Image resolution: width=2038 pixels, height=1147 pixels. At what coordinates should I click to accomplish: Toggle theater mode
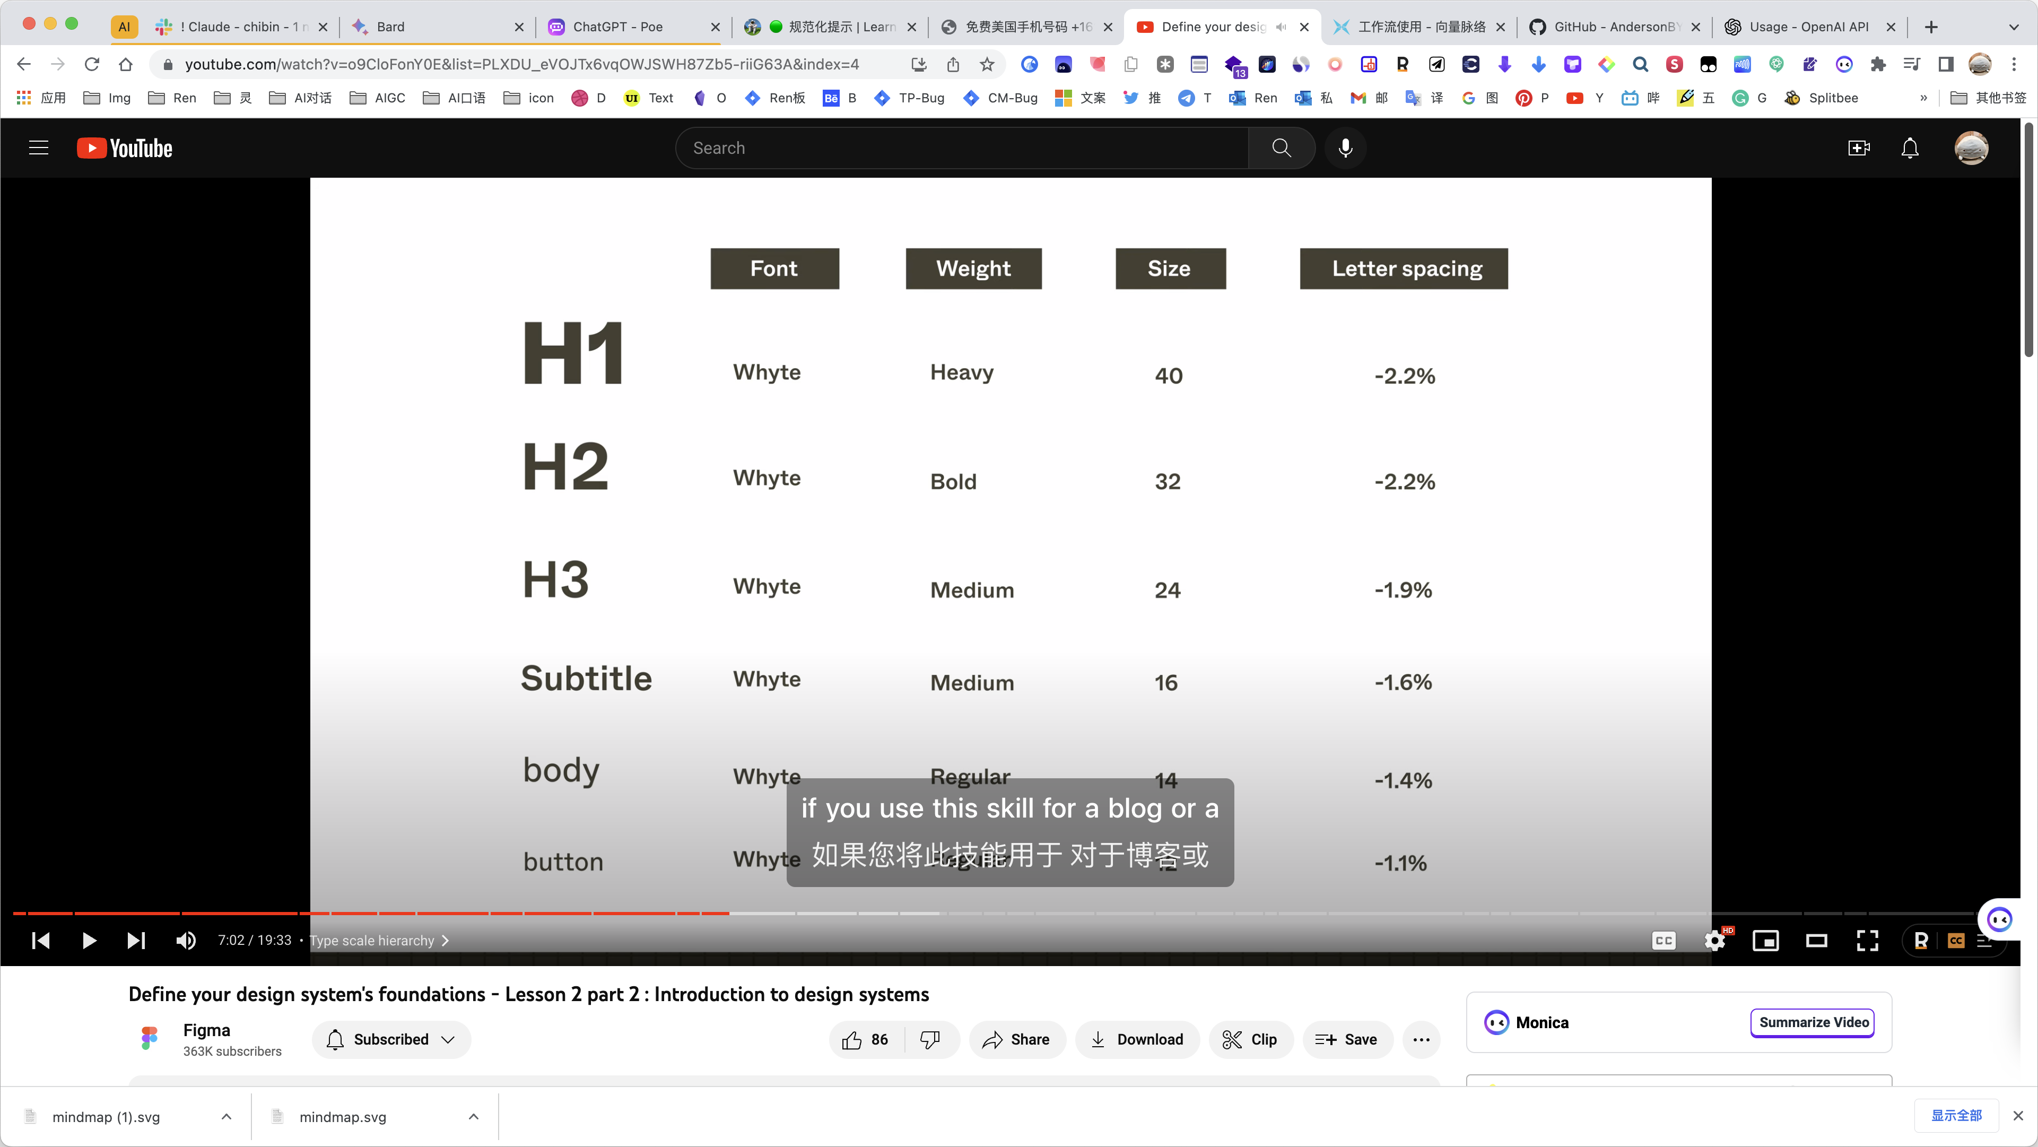pyautogui.click(x=1816, y=941)
